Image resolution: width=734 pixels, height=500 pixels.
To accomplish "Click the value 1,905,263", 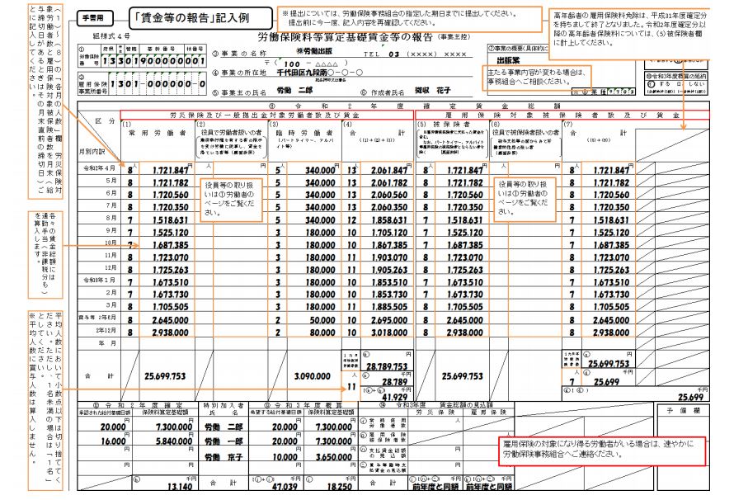I will pyautogui.click(x=389, y=270).
